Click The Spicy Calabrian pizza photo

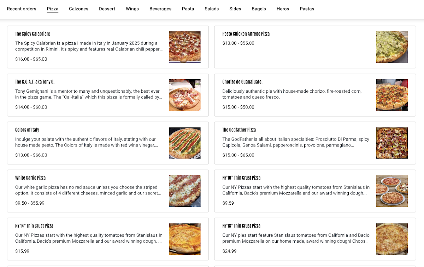point(184,47)
